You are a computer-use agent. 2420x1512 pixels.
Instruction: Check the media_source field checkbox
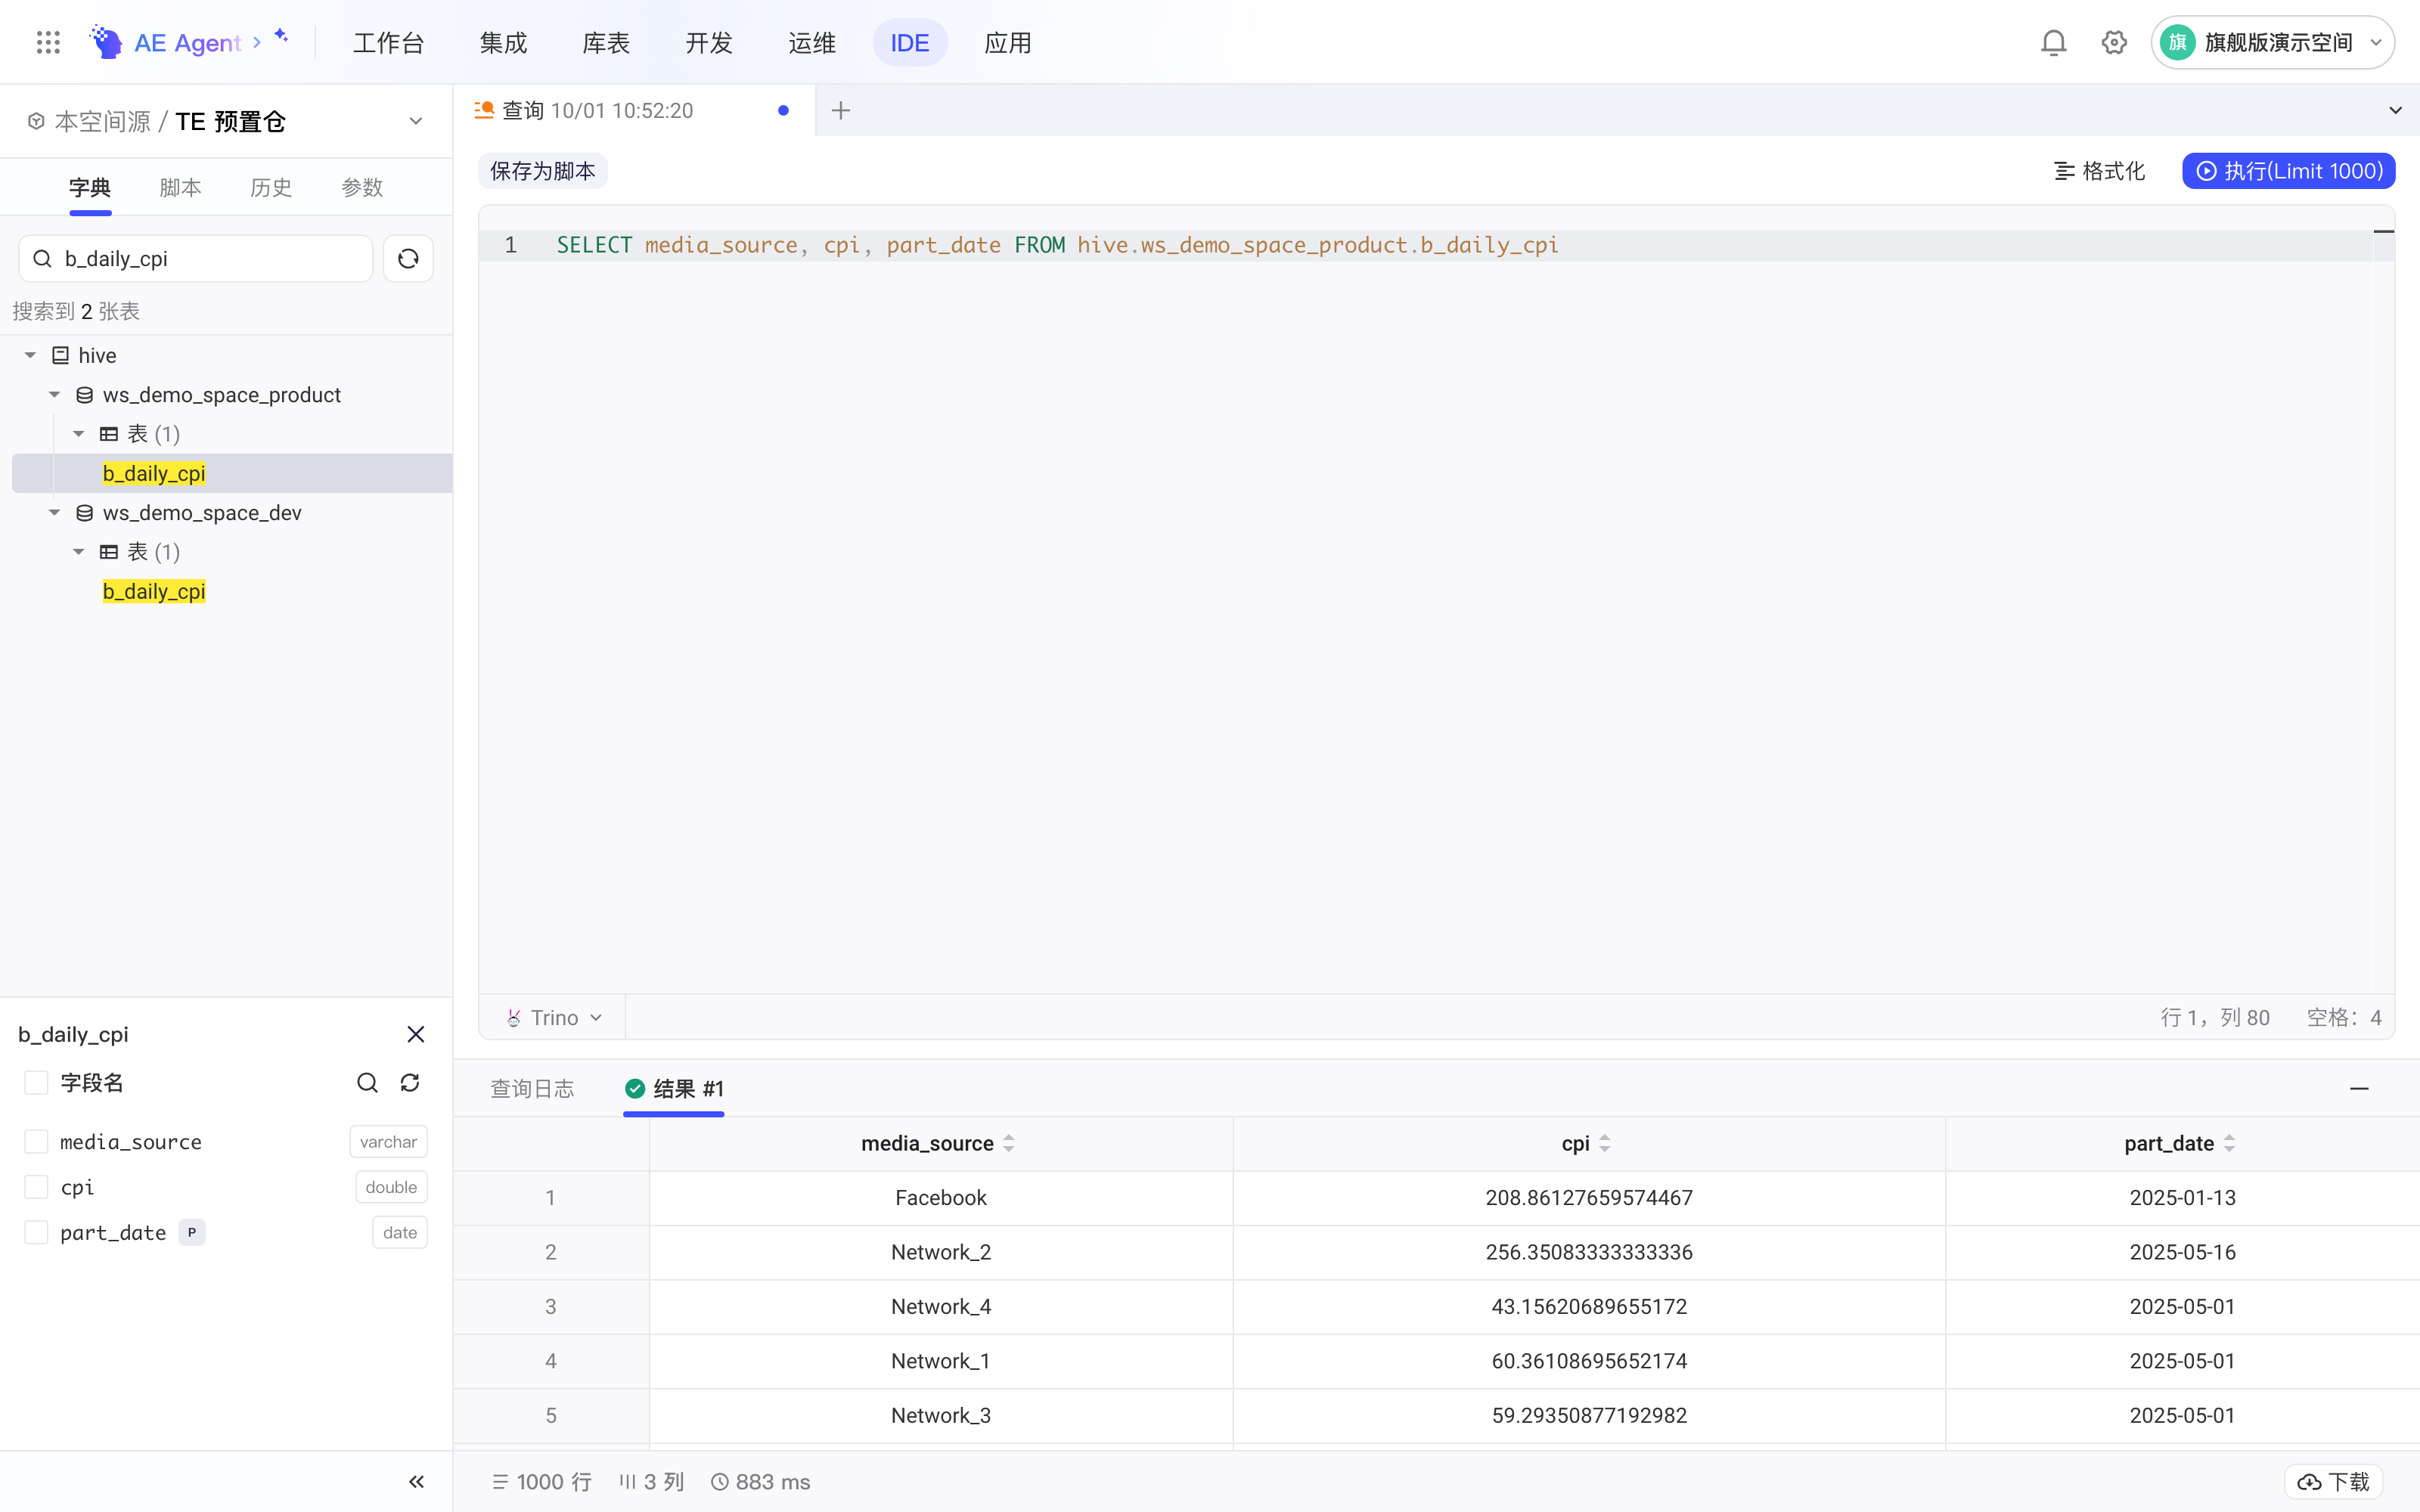click(x=36, y=1142)
